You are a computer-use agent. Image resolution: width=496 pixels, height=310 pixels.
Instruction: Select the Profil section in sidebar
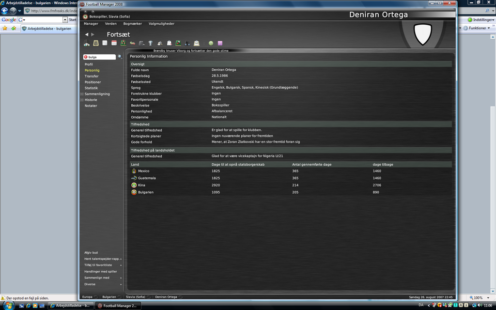[x=89, y=64]
